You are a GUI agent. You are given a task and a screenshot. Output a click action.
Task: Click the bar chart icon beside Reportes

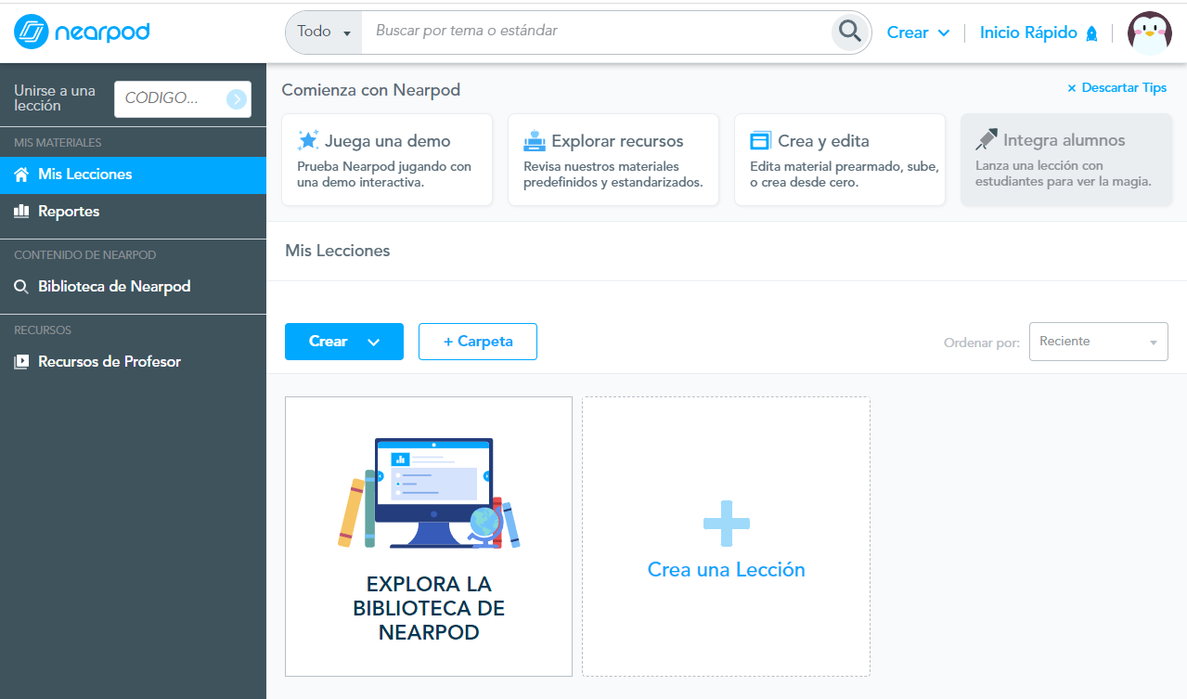pyautogui.click(x=22, y=212)
